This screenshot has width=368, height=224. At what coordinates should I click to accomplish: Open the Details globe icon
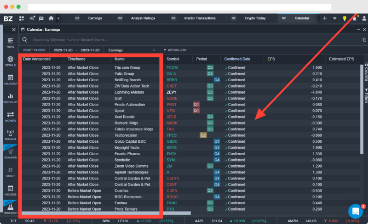pos(10,61)
